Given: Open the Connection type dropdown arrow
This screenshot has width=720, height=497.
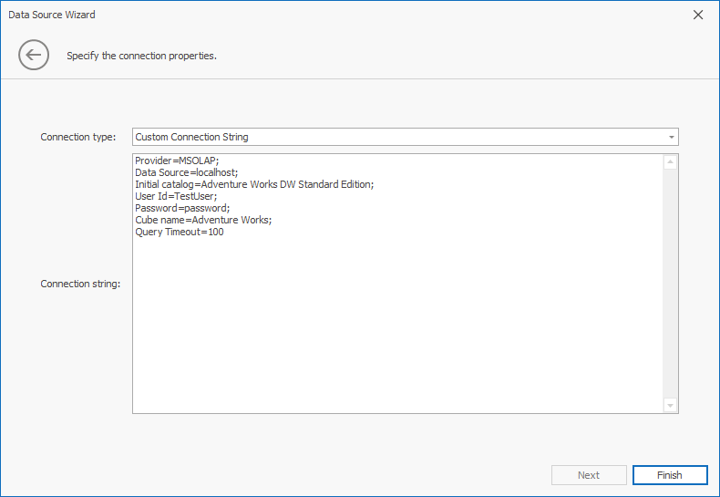Looking at the screenshot, I should point(672,137).
